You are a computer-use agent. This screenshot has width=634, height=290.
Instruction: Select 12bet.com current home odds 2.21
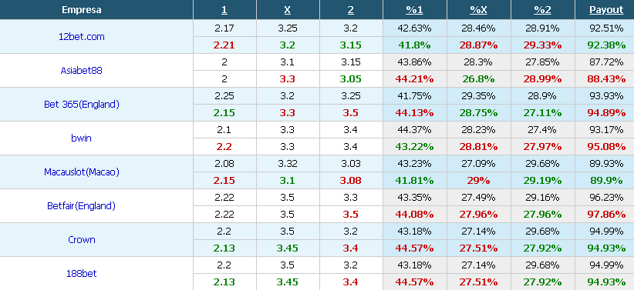coord(224,45)
